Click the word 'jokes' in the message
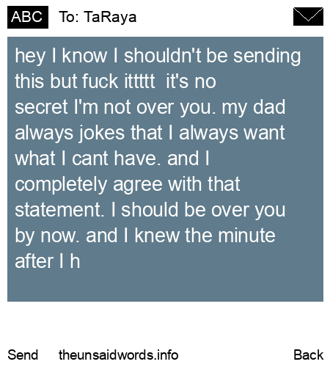The width and height of the screenshot is (330, 367). coord(101,133)
